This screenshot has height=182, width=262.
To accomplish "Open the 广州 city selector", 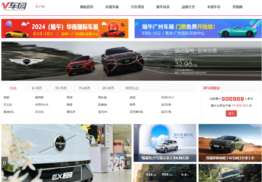I will [x=40, y=7].
